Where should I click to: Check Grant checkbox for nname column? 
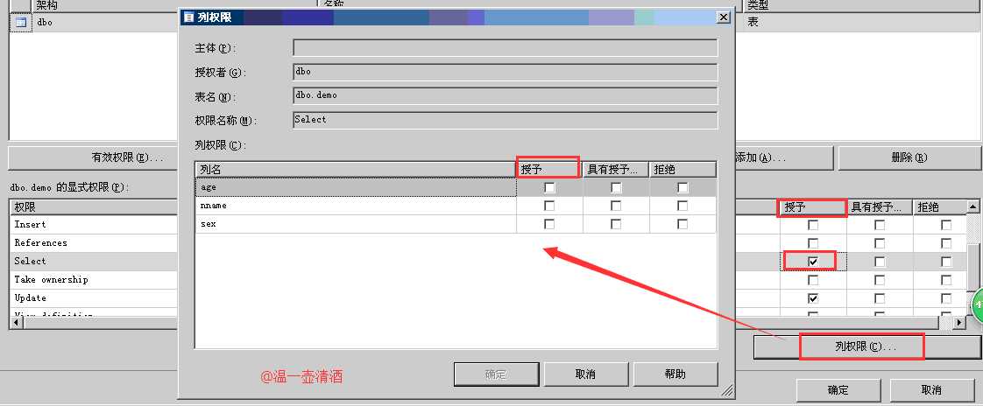tap(550, 206)
